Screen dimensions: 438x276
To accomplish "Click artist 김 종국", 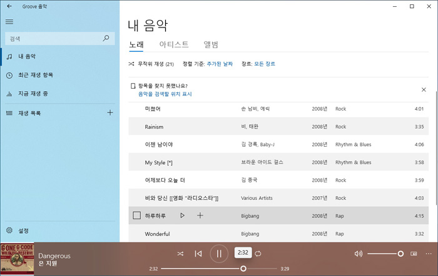I will tap(249, 180).
